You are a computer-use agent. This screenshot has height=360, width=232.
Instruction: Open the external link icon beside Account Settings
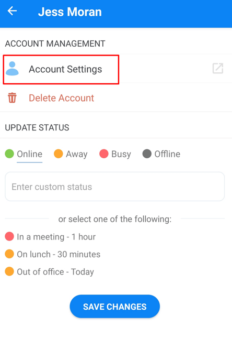(217, 69)
